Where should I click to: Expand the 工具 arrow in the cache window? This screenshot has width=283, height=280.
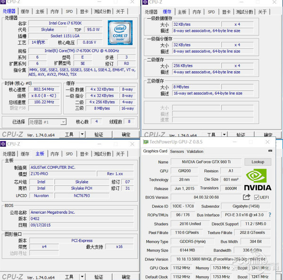pyautogui.click(x=224, y=135)
